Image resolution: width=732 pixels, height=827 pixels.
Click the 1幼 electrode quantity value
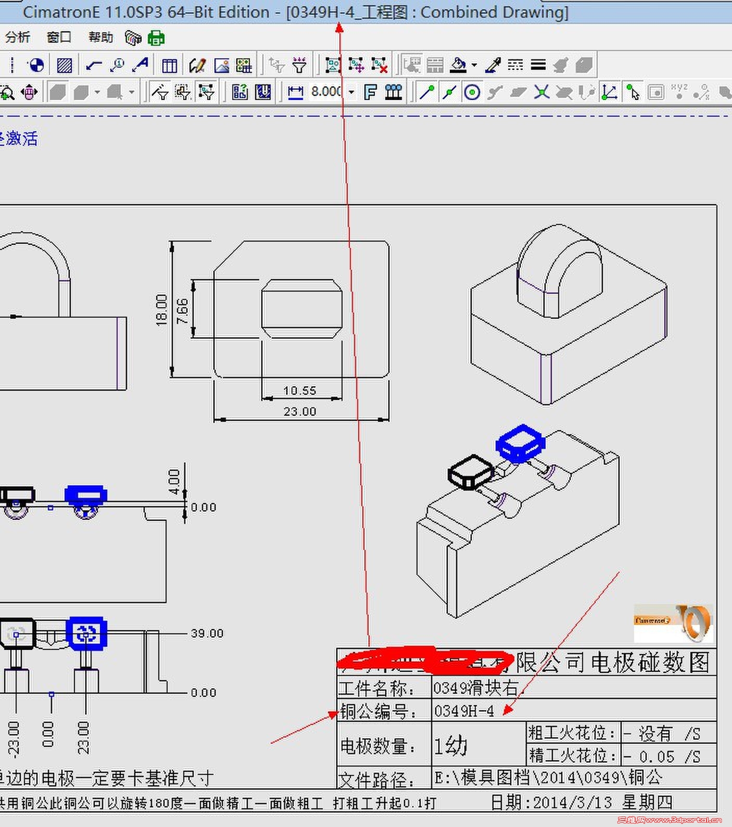[451, 746]
